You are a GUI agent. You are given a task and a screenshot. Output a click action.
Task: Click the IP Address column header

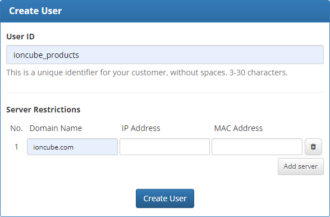(141, 128)
